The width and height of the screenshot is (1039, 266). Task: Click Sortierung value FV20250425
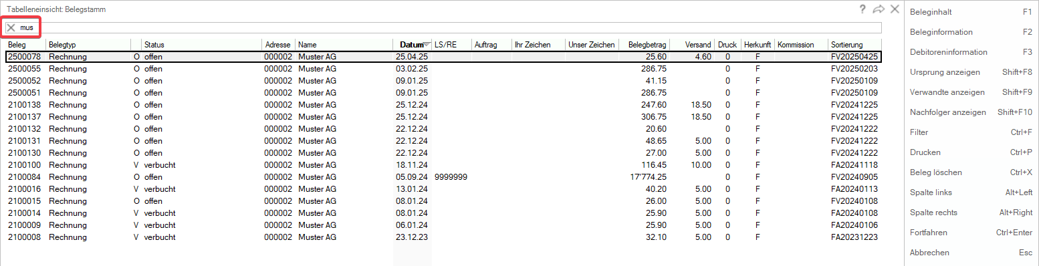[x=854, y=57]
